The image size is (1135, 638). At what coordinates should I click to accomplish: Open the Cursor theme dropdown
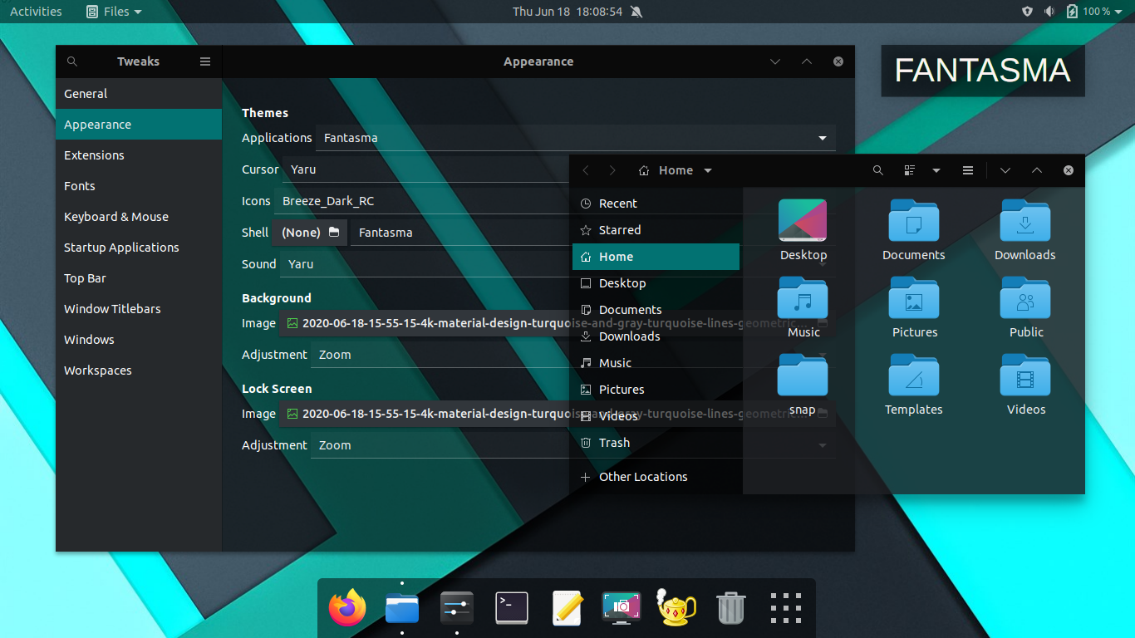(558, 169)
